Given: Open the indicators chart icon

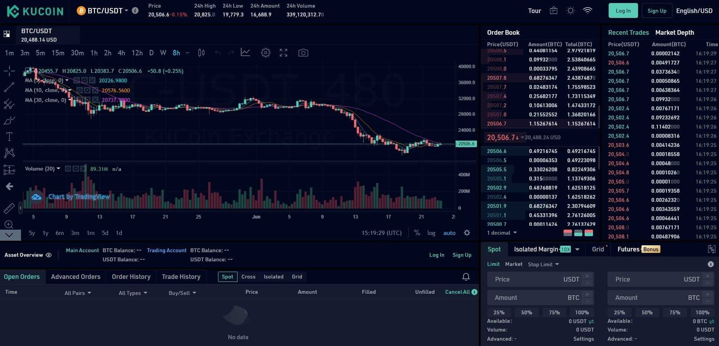Looking at the screenshot, I should [x=246, y=53].
